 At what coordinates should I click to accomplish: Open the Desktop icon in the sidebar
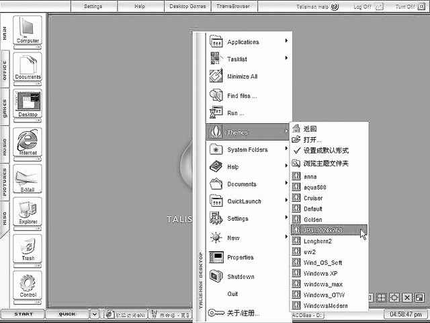(x=28, y=104)
